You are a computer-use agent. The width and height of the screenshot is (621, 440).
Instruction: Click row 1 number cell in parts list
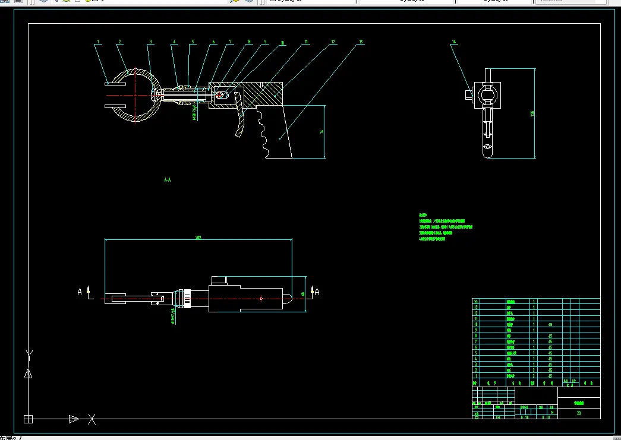coord(475,376)
